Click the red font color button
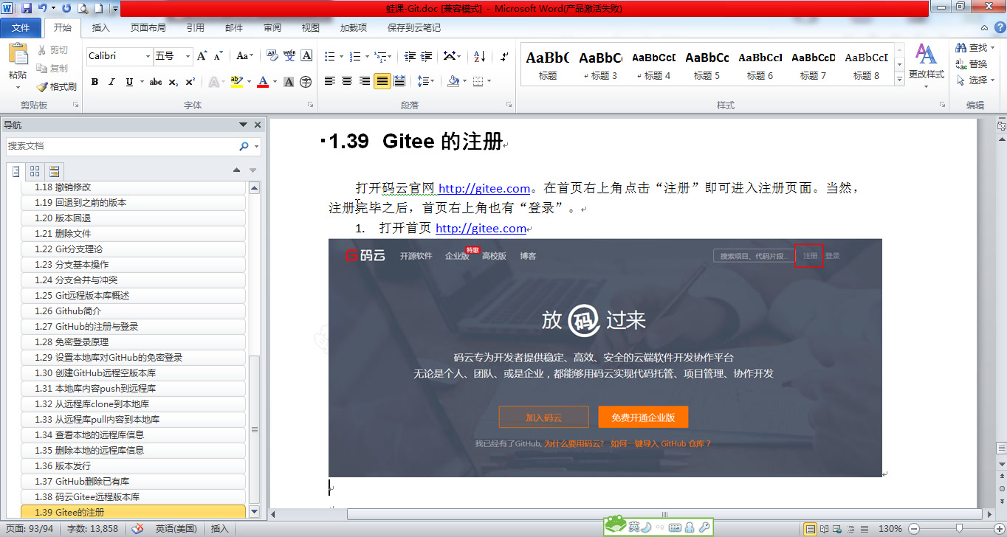Screen dimensions: 1007x537 point(262,82)
